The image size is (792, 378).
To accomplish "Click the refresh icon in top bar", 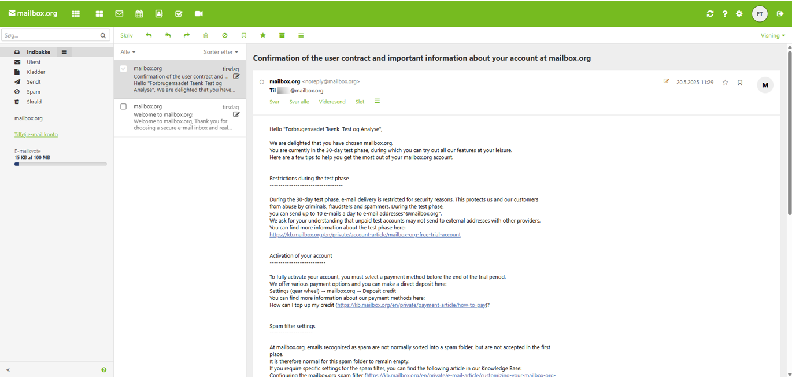I will 710,14.
